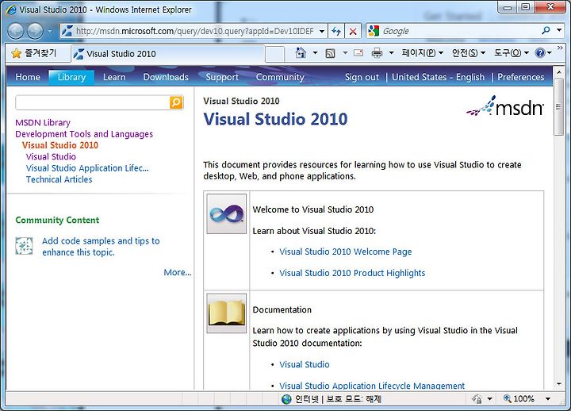Open the 페이지(P) menu

[423, 53]
